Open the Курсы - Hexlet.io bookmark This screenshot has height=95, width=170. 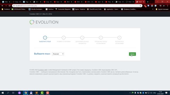pyautogui.click(x=79, y=9)
